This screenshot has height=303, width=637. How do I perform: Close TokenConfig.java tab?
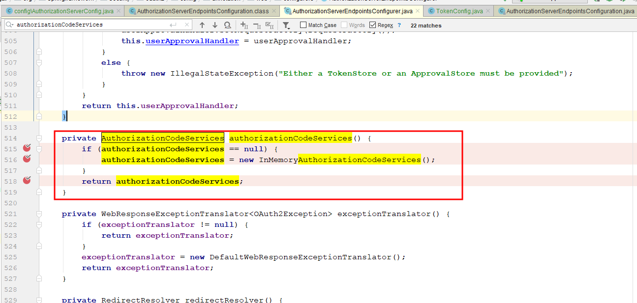click(x=487, y=11)
